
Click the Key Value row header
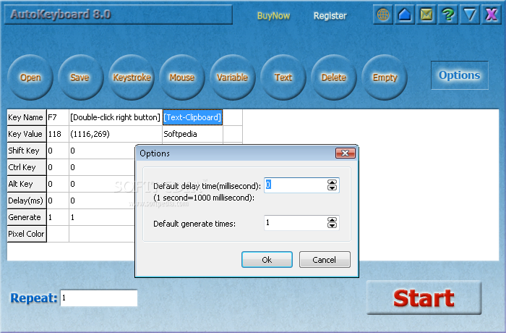(x=27, y=134)
